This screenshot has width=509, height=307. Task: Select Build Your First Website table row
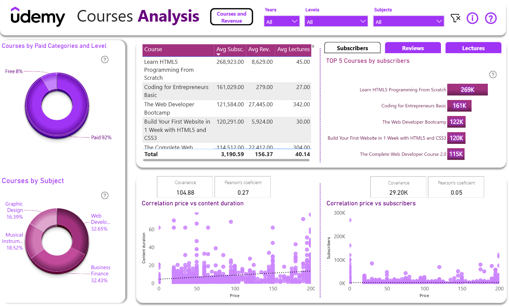227,130
